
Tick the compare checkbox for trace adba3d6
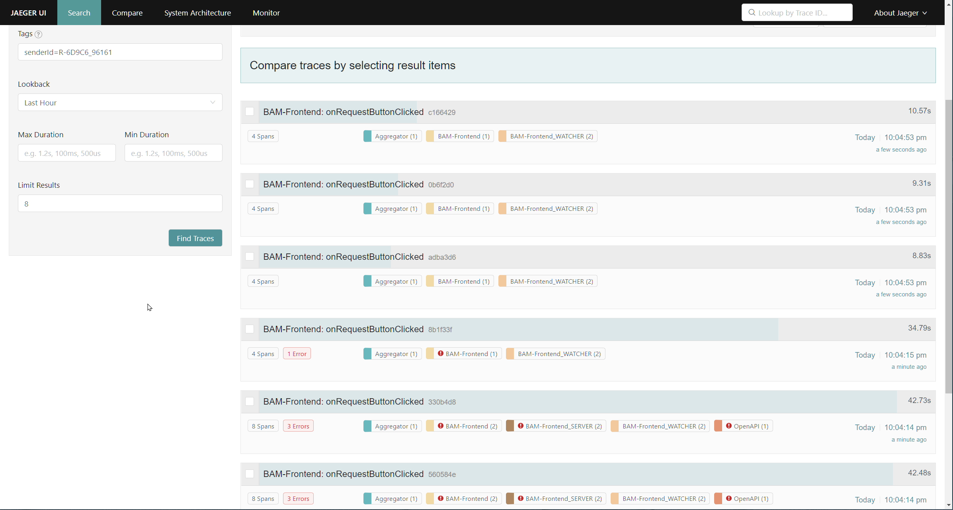tap(250, 256)
